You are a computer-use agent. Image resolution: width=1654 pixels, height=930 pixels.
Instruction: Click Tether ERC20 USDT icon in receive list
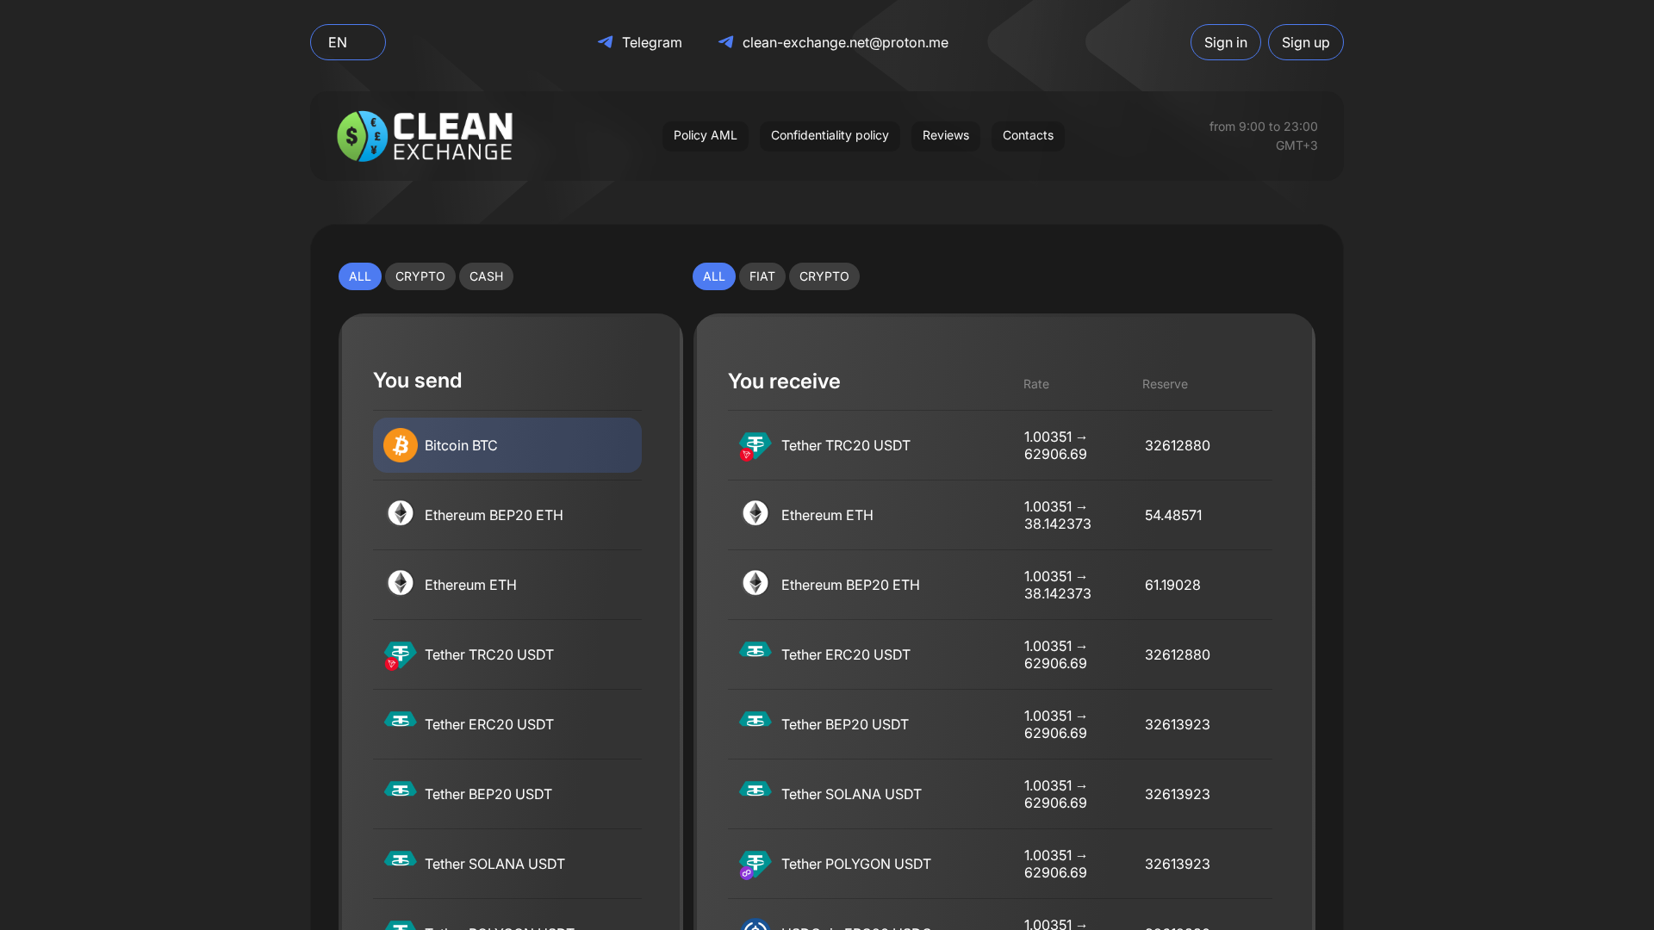pyautogui.click(x=755, y=651)
